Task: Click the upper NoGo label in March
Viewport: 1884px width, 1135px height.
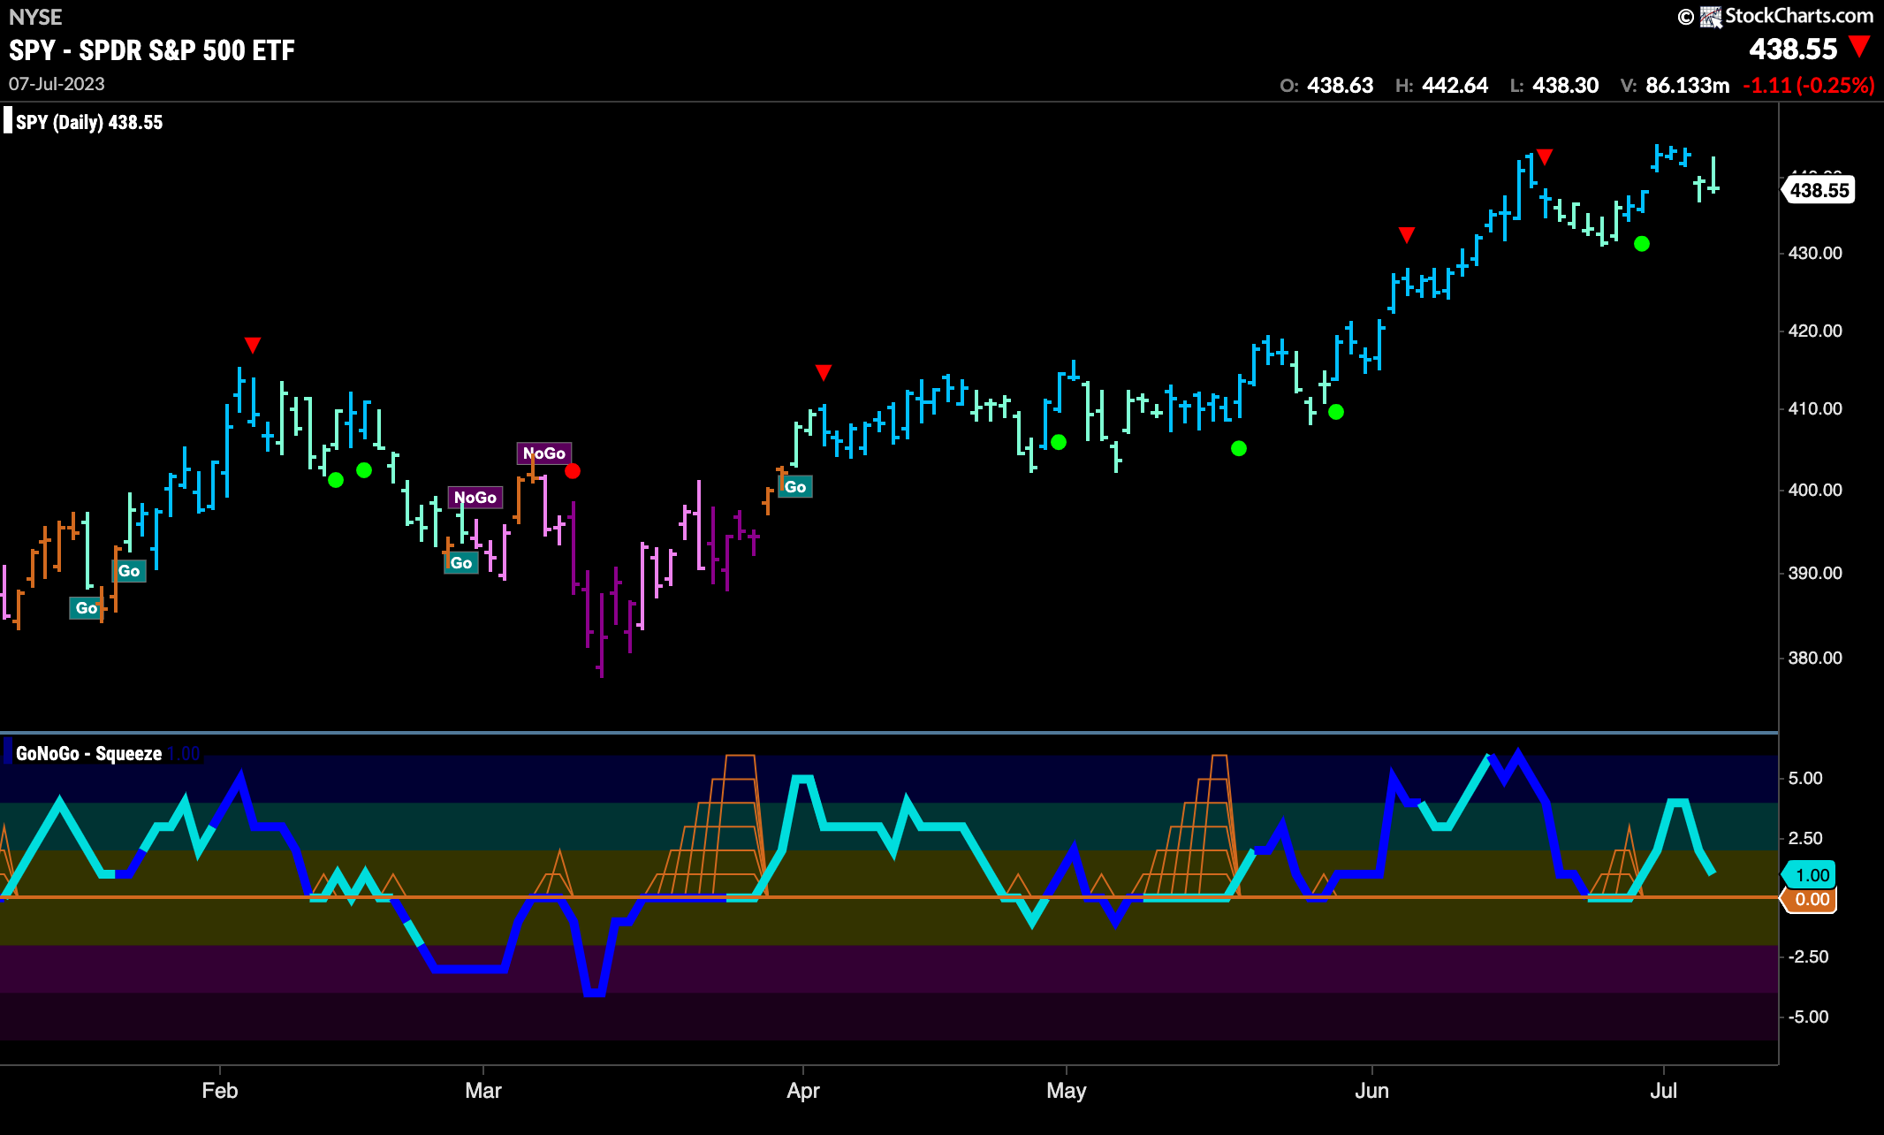Action: coord(544,453)
